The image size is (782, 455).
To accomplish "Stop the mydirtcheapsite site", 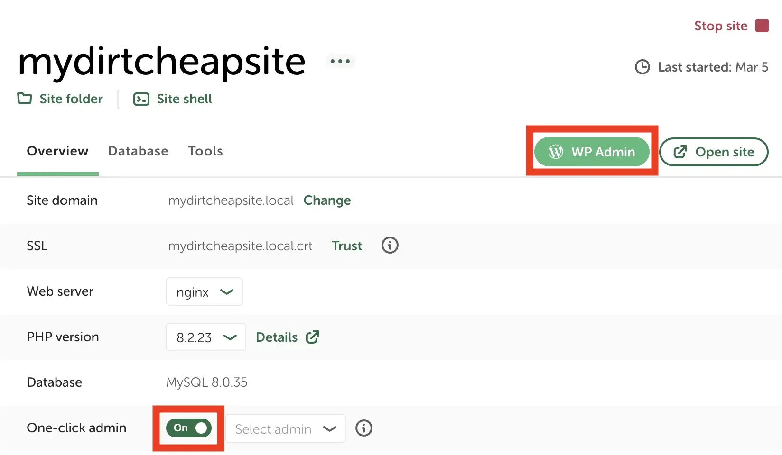I will (721, 26).
